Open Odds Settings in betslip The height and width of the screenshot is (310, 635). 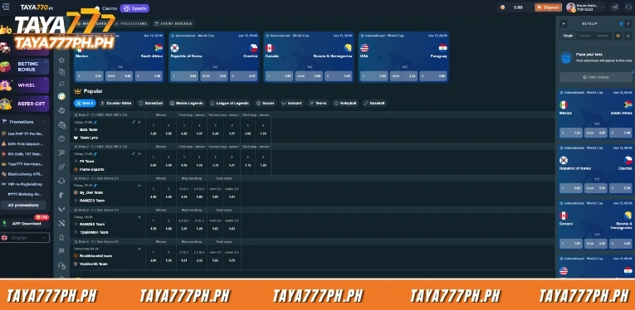pyautogui.click(x=596, y=77)
